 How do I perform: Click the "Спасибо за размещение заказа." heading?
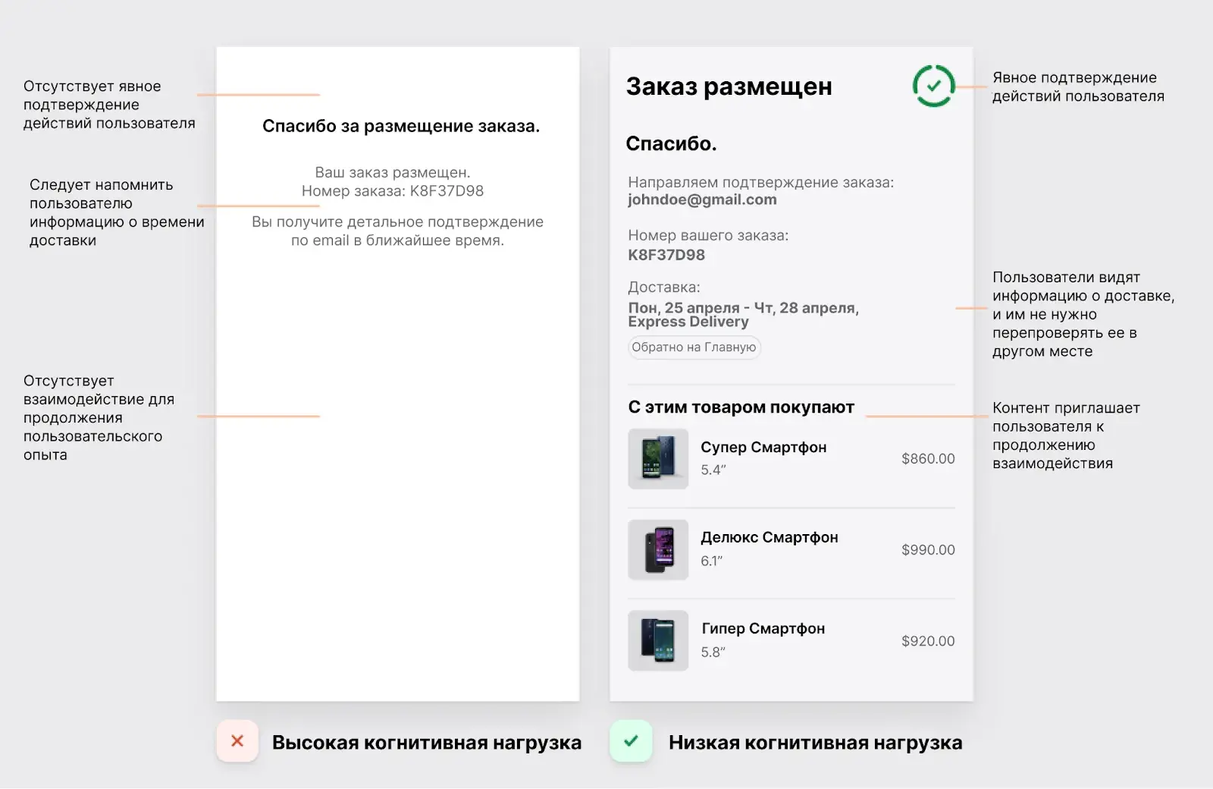401,126
